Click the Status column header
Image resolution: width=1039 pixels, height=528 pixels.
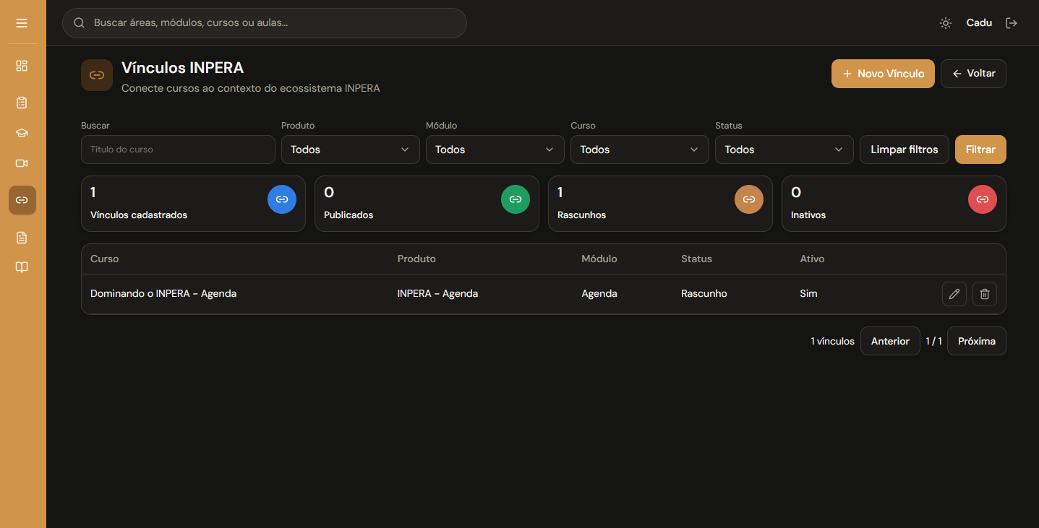tap(696, 259)
